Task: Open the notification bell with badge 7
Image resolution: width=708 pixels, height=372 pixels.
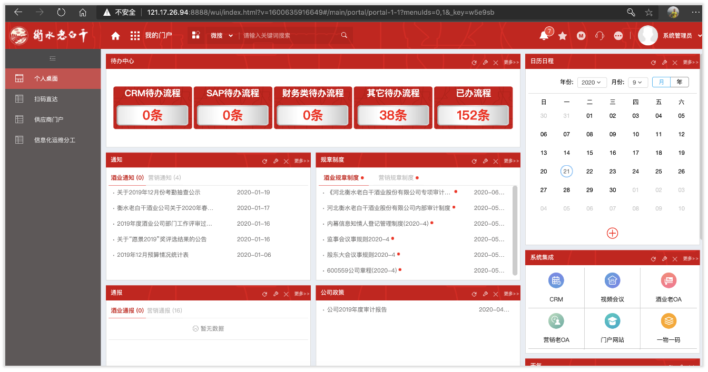Action: click(544, 35)
